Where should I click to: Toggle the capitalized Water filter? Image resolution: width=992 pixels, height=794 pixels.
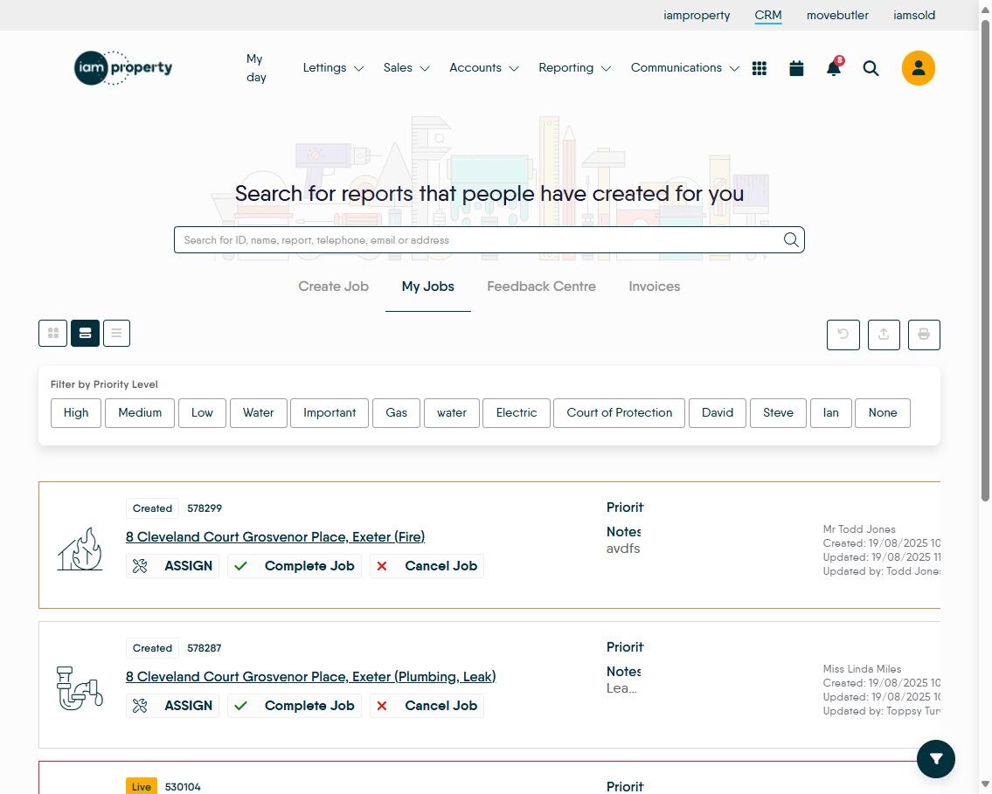[x=258, y=413]
